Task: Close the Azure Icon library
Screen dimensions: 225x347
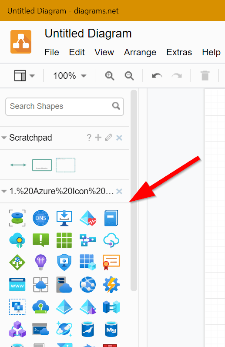Action: 119,191
